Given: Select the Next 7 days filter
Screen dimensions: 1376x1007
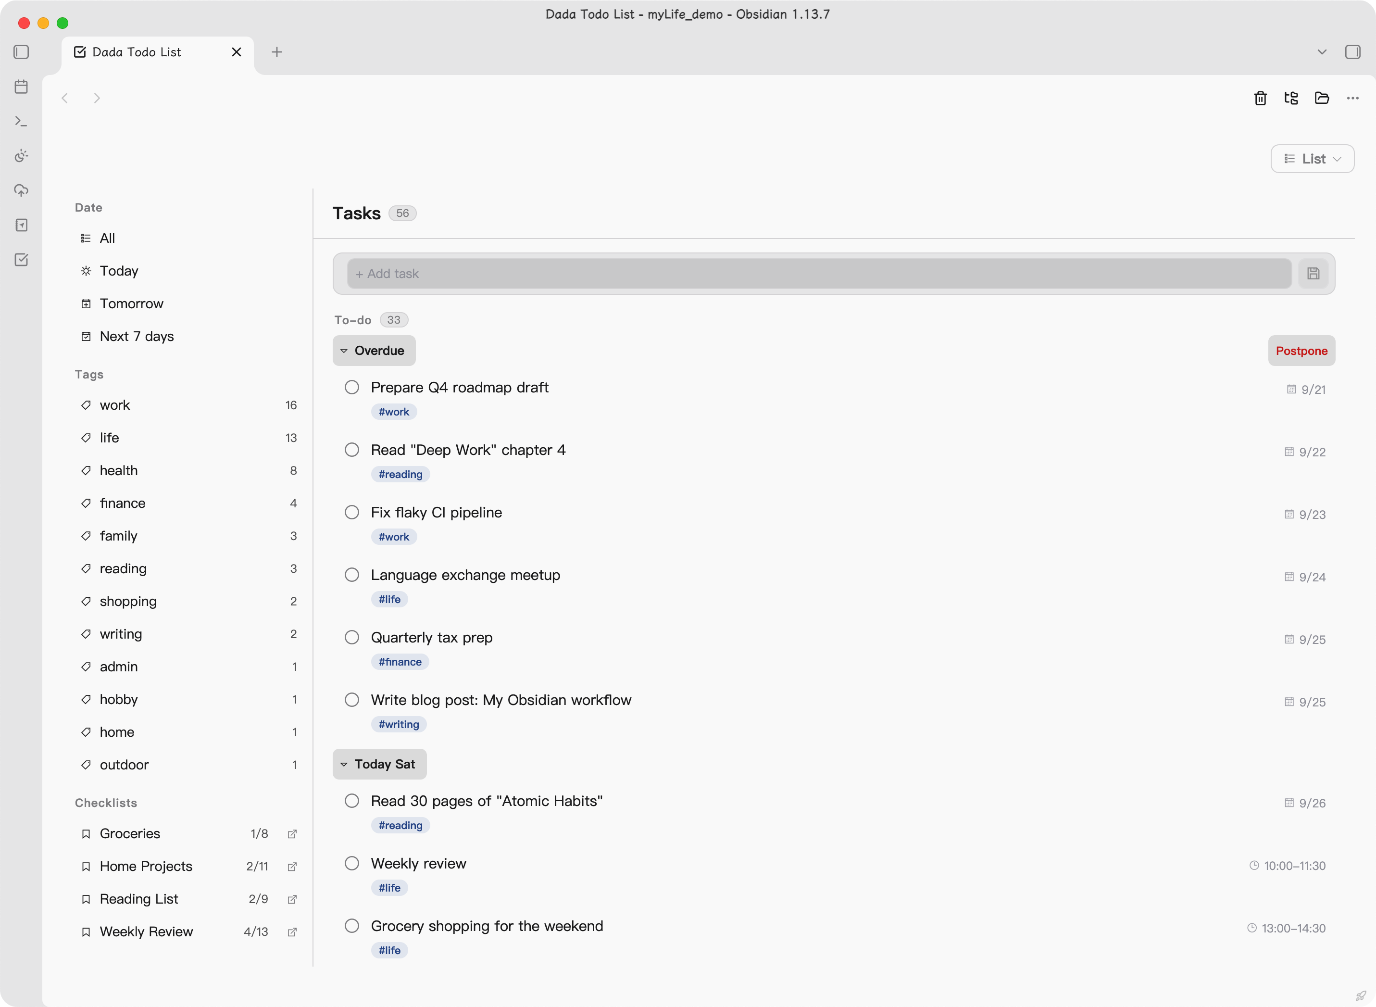Looking at the screenshot, I should (x=189, y=337).
